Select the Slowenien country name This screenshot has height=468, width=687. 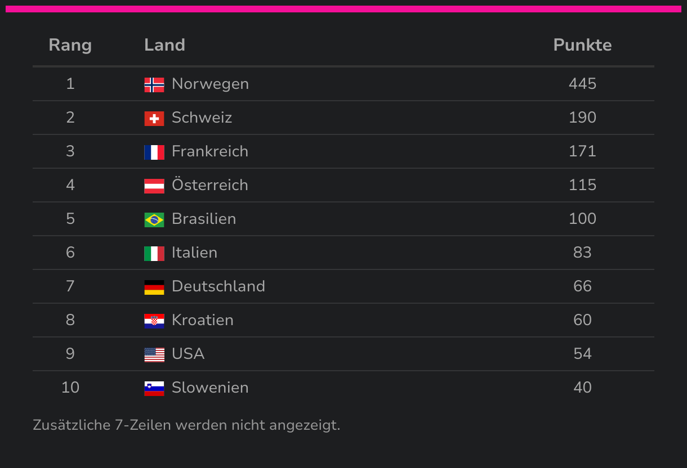210,388
